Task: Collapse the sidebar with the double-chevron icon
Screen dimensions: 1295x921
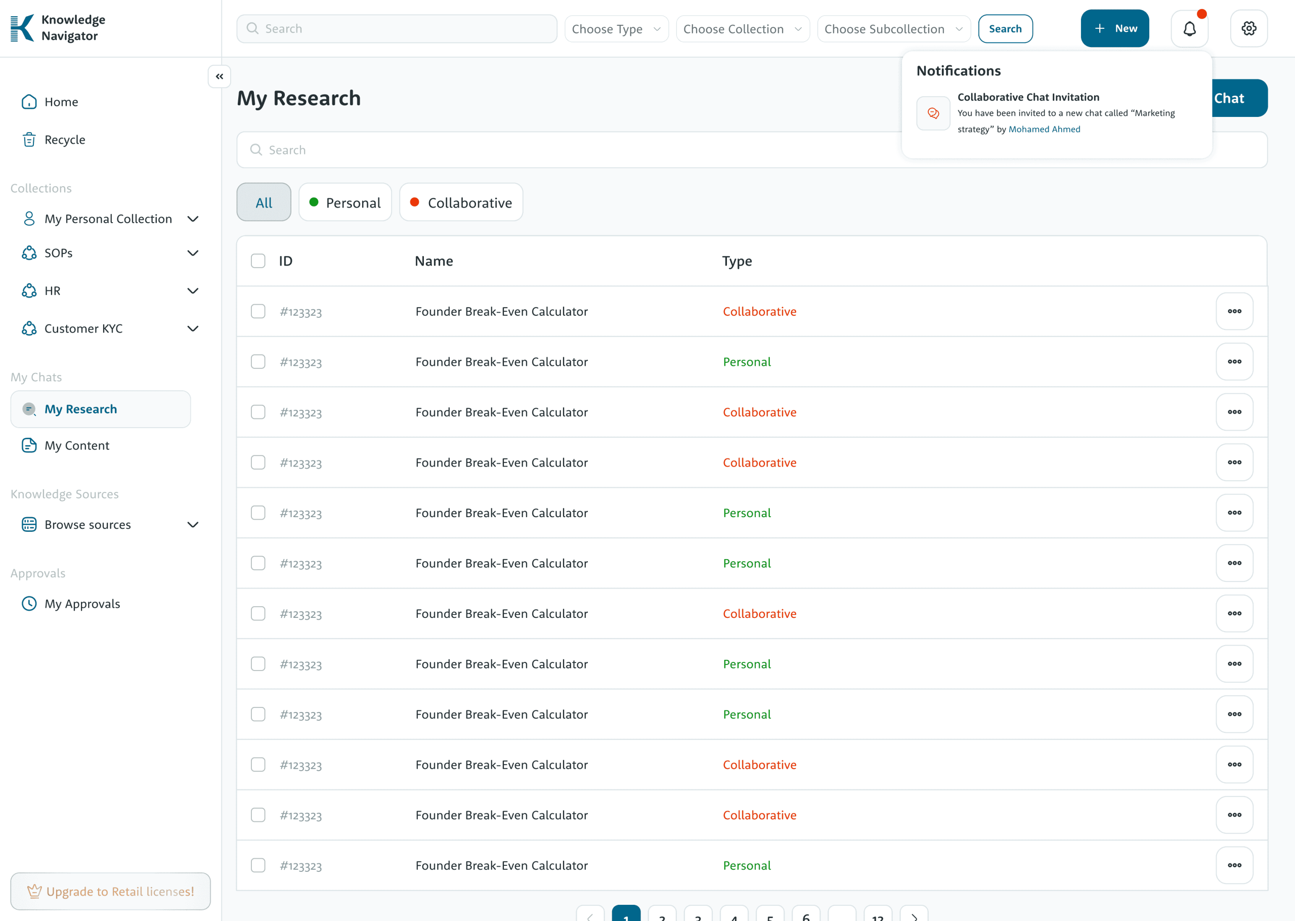Action: [220, 76]
